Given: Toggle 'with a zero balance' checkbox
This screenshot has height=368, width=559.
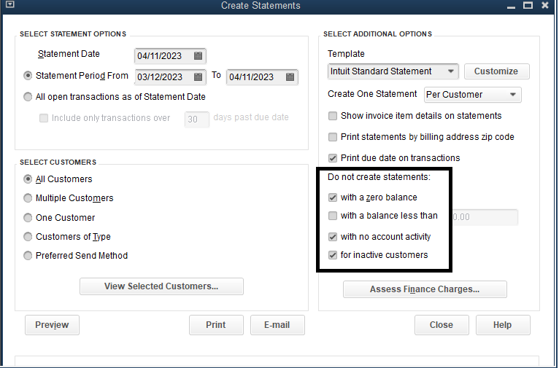Looking at the screenshot, I should click(x=333, y=197).
